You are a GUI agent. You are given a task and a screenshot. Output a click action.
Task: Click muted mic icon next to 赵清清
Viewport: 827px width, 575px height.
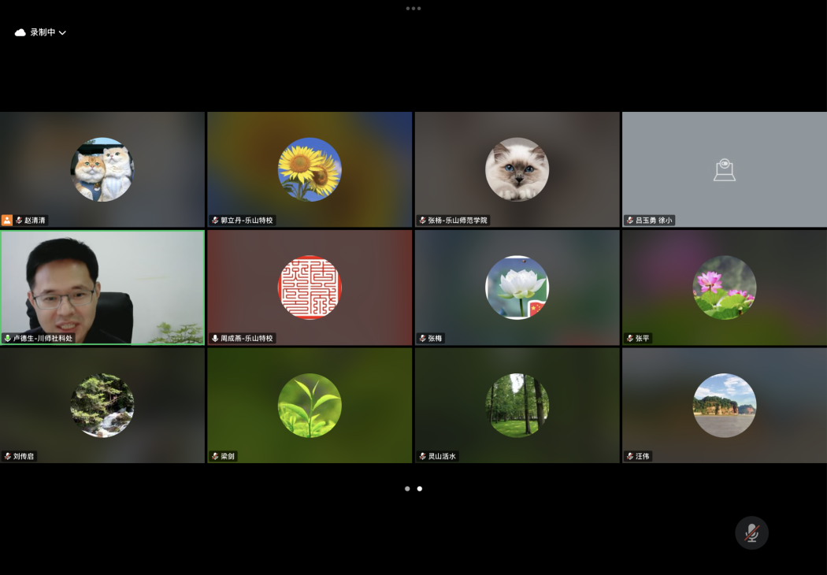(x=19, y=221)
